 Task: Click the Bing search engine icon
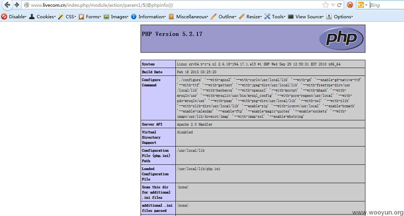[361, 5]
